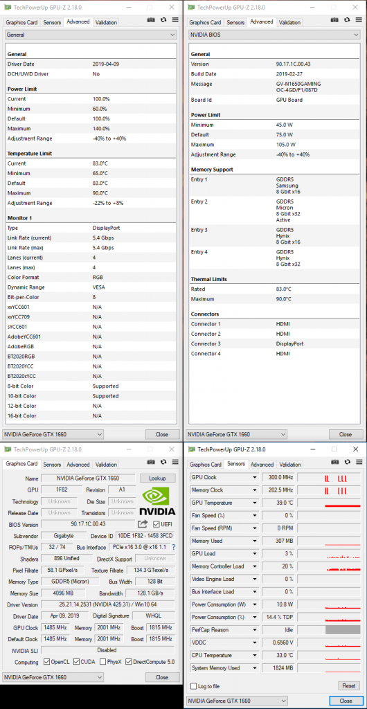The image size is (367, 709).
Task: Click BIOS message GV-N1650GAMING text
Action: pyautogui.click(x=298, y=84)
